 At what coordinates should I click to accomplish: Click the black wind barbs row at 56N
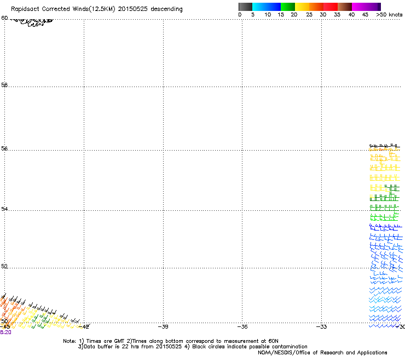click(385, 146)
